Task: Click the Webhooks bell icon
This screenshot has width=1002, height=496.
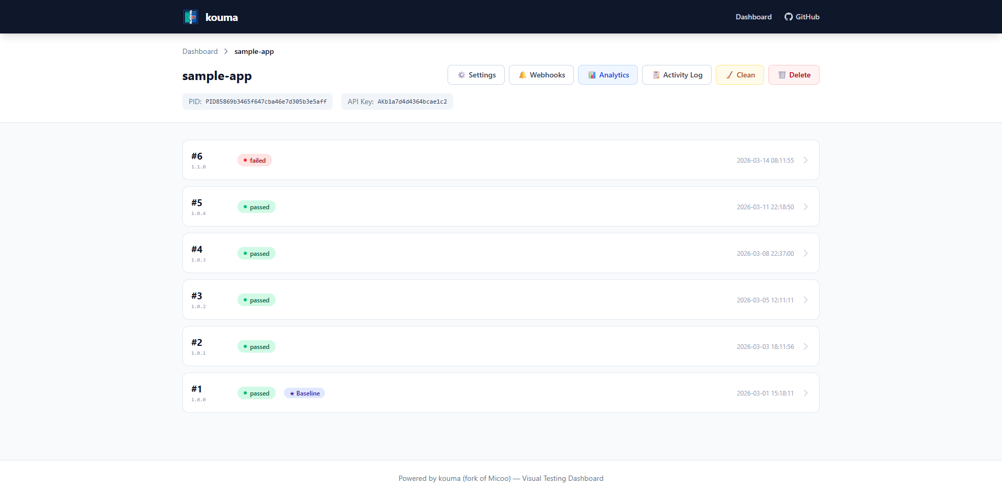Action: click(x=522, y=75)
